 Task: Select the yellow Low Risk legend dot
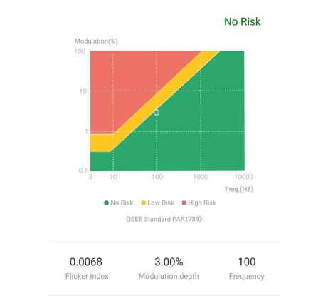coord(143,203)
